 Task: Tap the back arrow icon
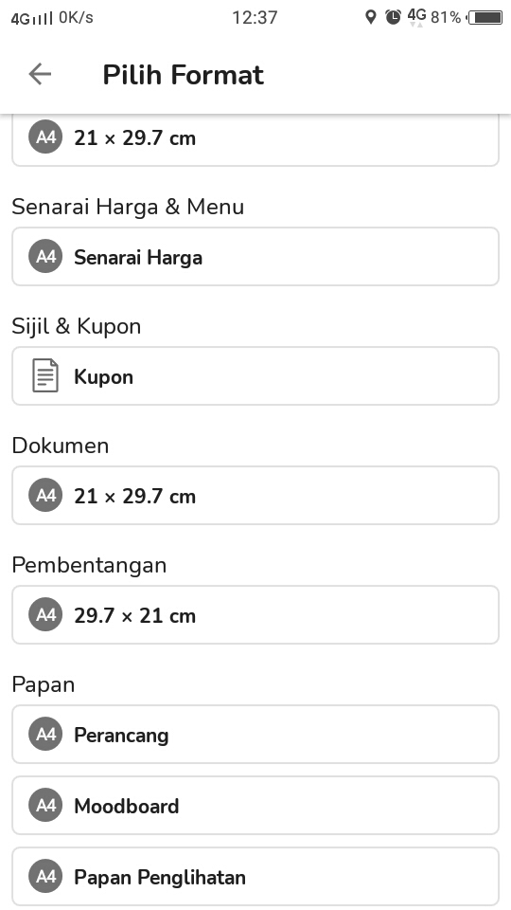pyautogui.click(x=40, y=74)
